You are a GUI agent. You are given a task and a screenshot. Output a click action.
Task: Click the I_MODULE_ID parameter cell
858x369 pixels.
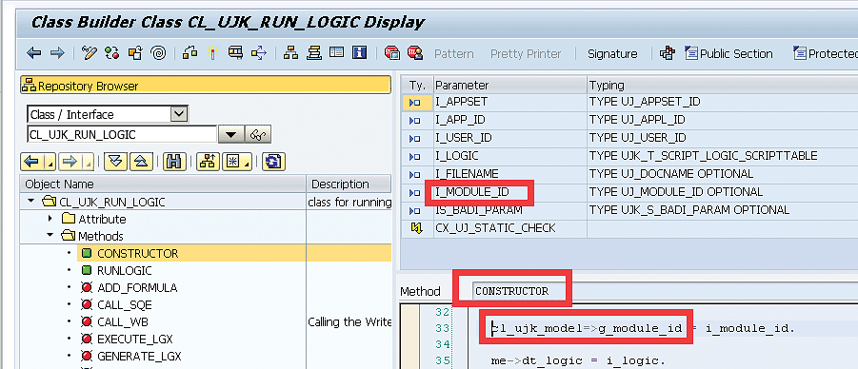[x=510, y=192]
